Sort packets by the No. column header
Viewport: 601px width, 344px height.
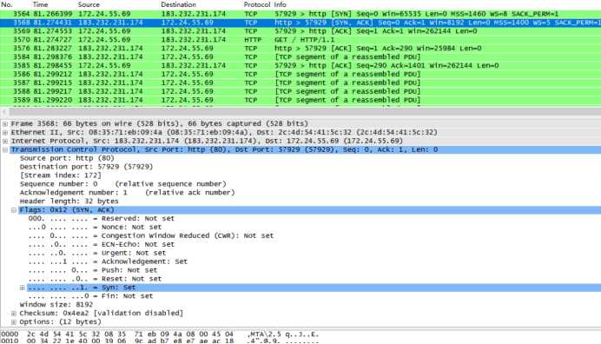[7, 4]
